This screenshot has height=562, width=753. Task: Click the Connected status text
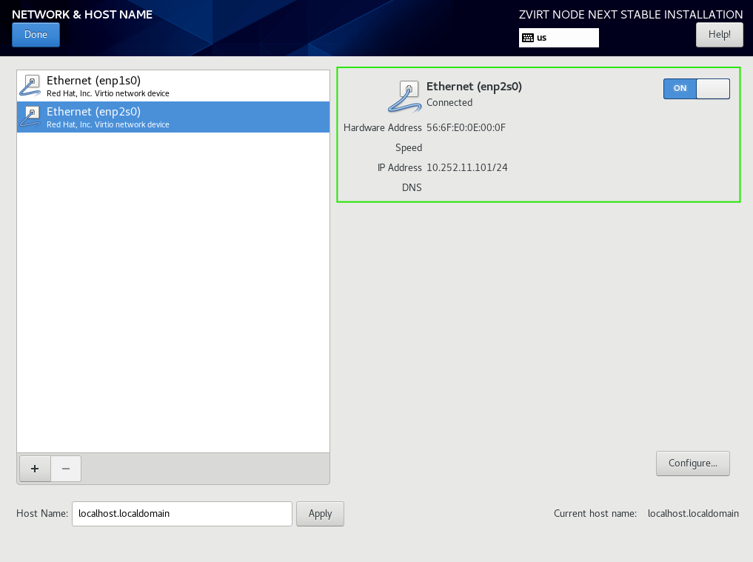(449, 102)
